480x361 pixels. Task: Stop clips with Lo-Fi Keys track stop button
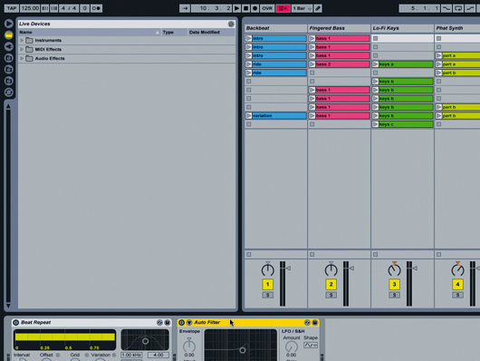coord(375,254)
